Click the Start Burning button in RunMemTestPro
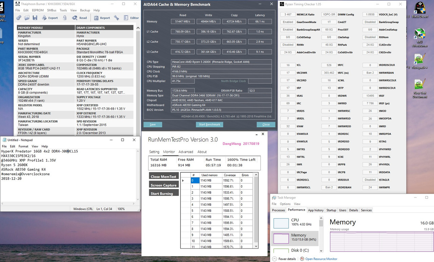This screenshot has width=434, height=262. point(164,193)
